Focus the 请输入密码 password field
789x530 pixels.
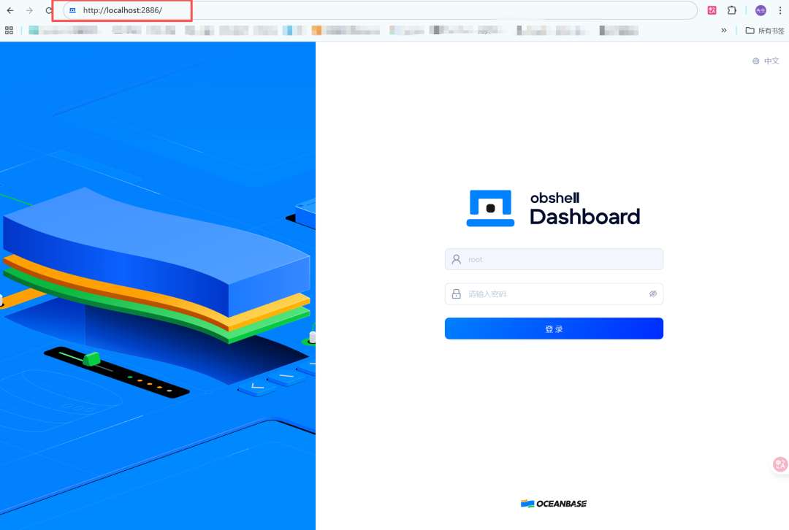554,293
